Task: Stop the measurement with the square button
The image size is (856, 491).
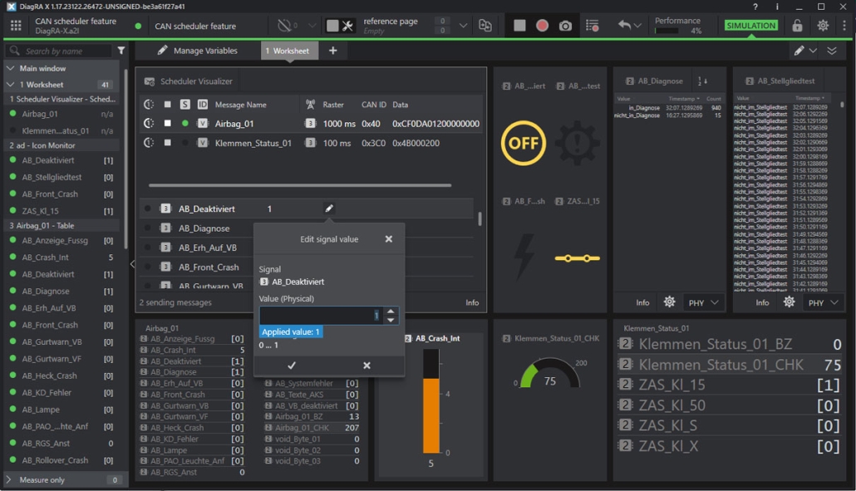Action: click(519, 26)
